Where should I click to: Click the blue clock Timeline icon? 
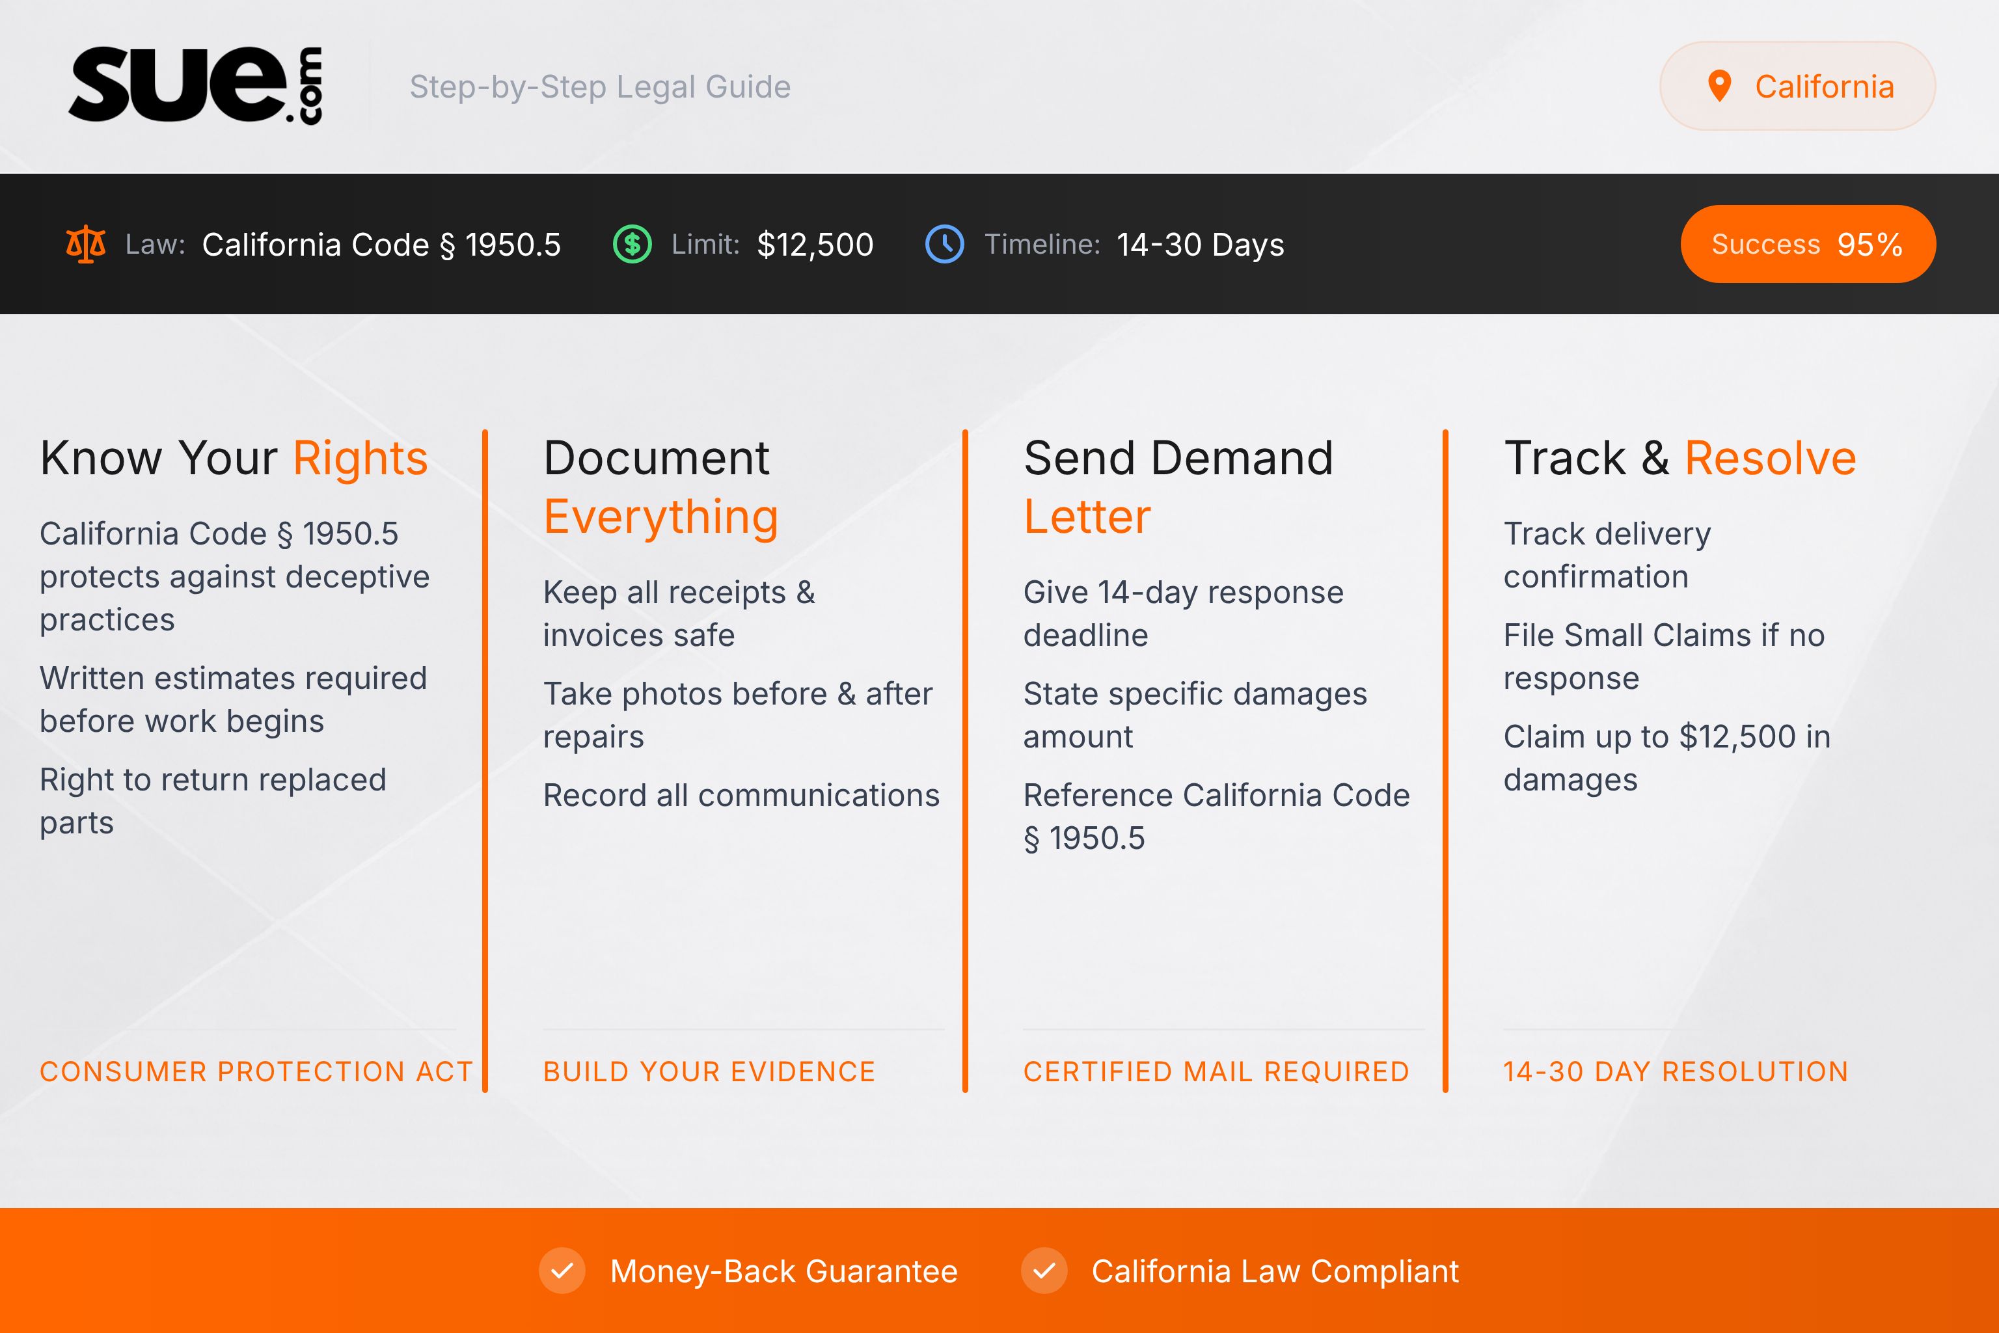point(945,245)
